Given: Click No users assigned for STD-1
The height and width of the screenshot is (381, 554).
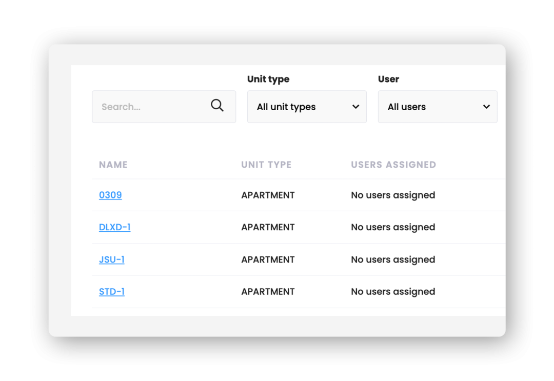Looking at the screenshot, I should pyautogui.click(x=393, y=292).
